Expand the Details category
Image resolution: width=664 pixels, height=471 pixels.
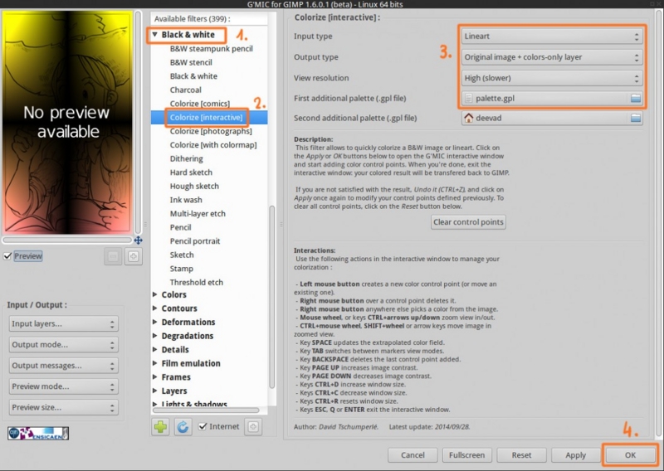[x=155, y=350]
